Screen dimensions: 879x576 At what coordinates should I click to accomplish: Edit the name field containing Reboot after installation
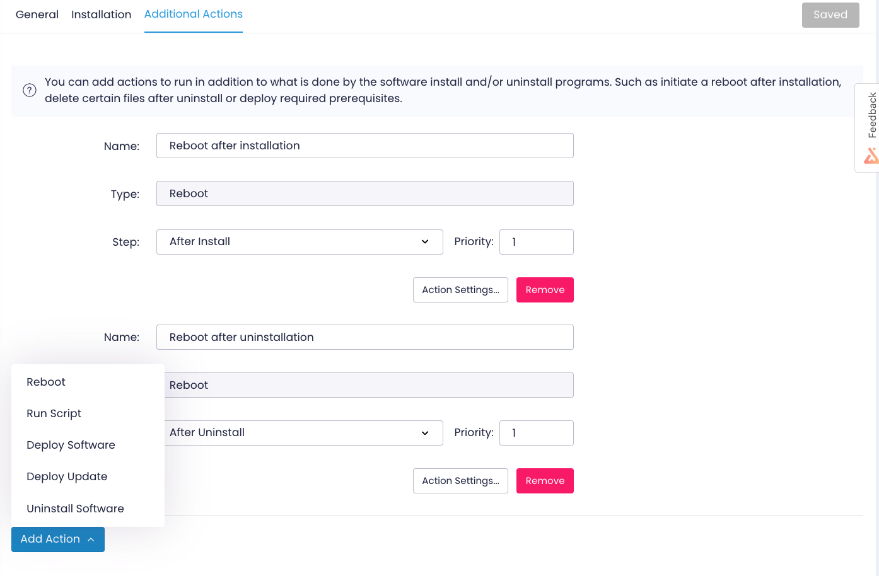[364, 146]
